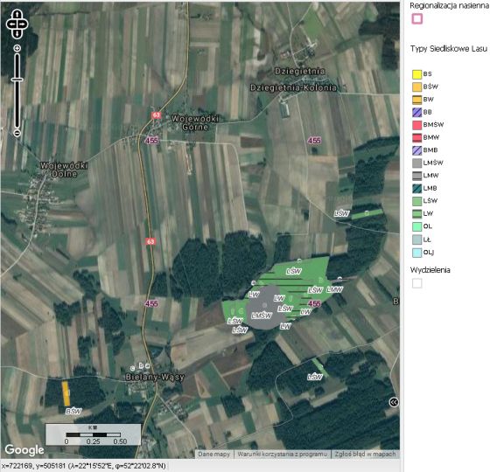Click the yellow BS legend swatch
The width and height of the screenshot is (490, 472).
click(x=416, y=74)
